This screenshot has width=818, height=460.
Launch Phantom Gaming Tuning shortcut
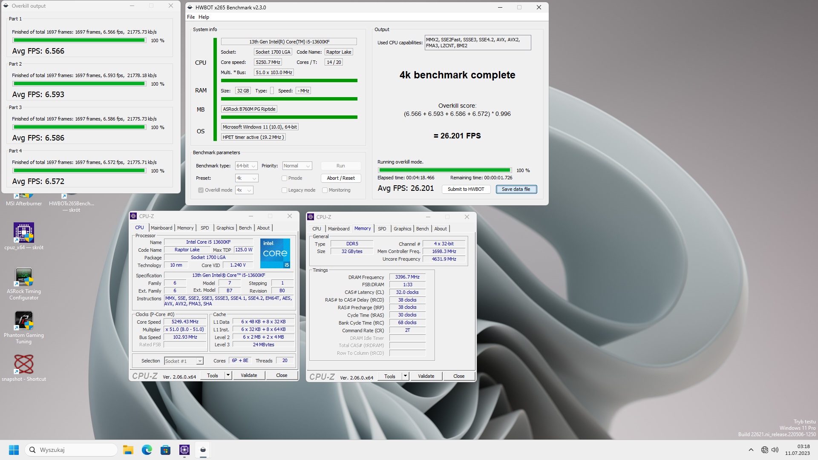tap(24, 328)
